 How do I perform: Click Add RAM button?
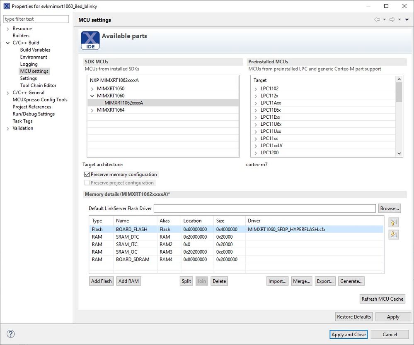click(128, 281)
